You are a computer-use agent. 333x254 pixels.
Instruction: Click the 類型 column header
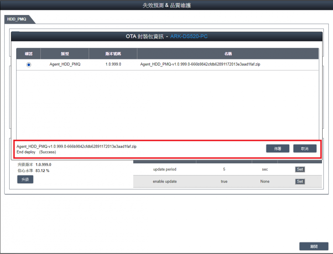pos(65,54)
